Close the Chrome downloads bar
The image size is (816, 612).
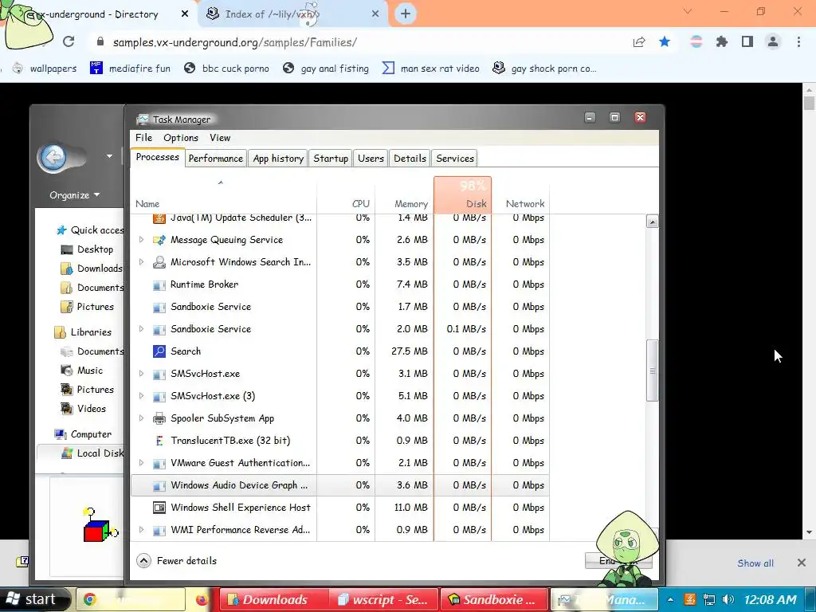point(802,563)
